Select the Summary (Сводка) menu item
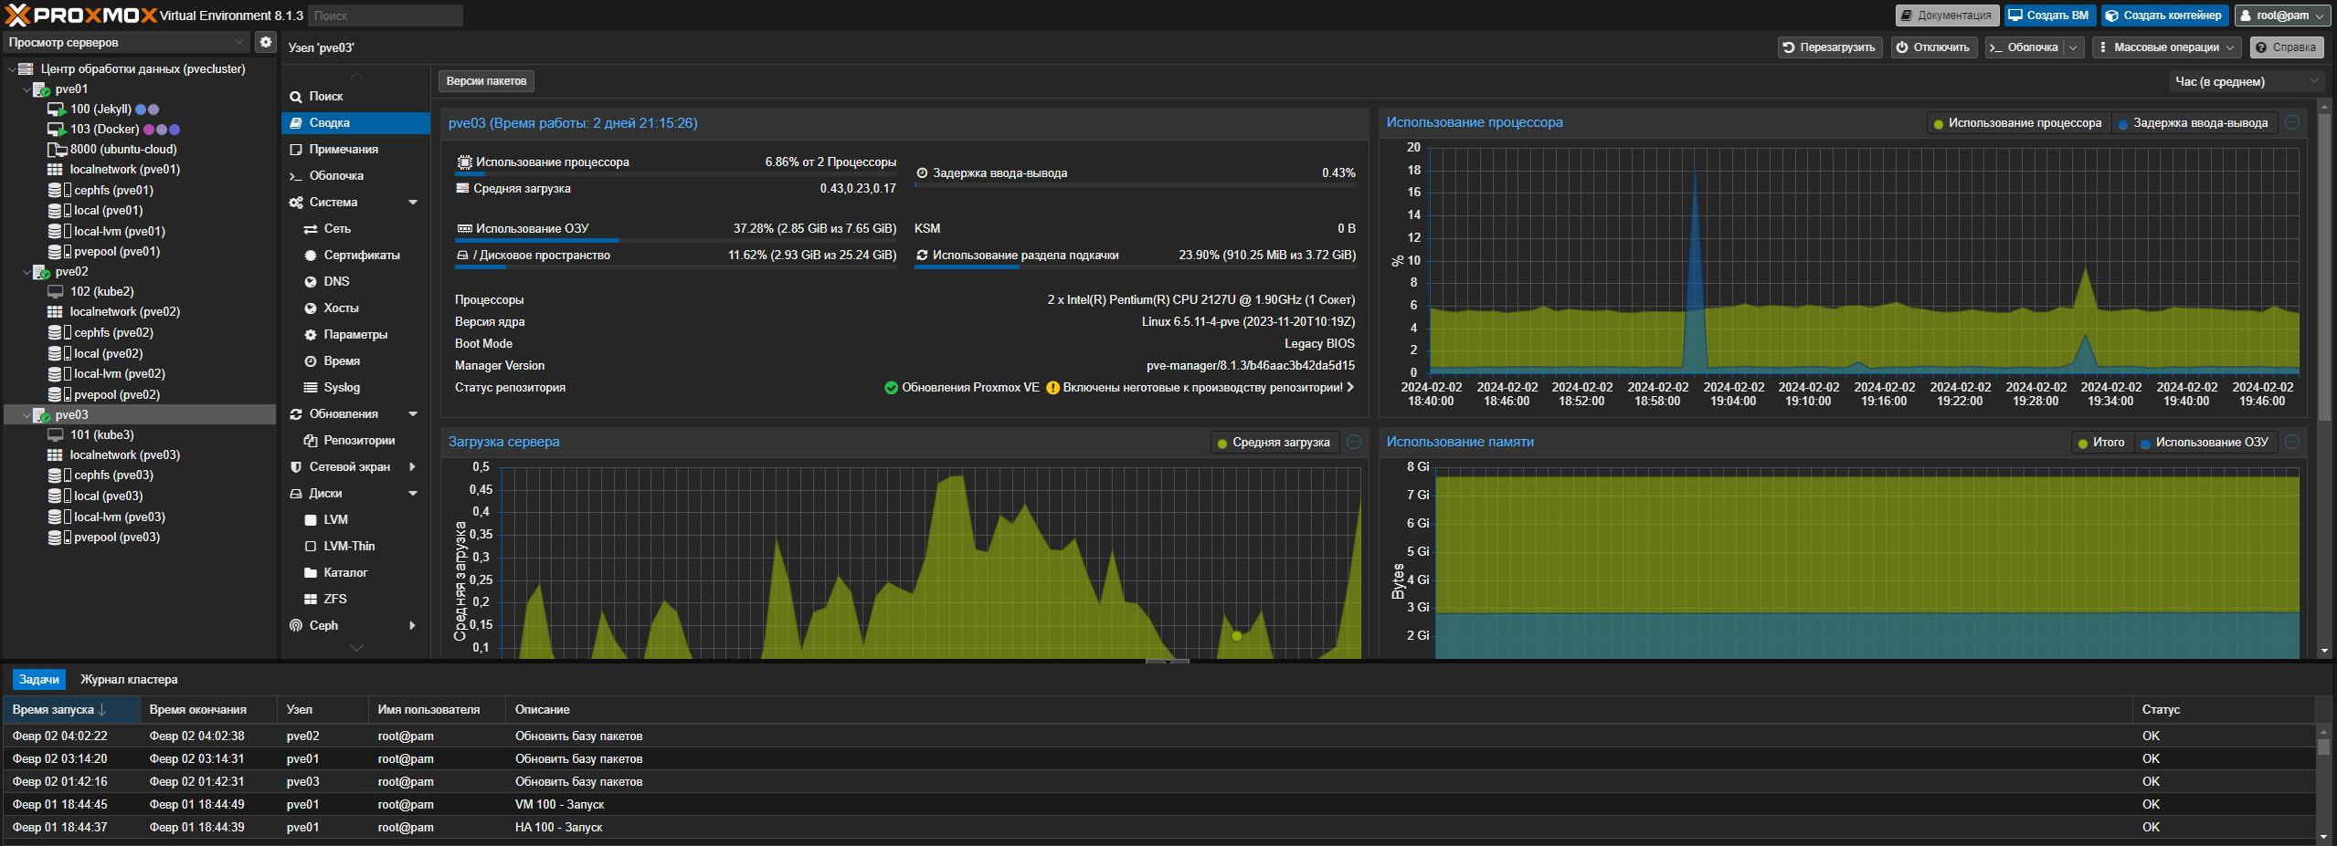Screen dimensions: 2337x846 [355, 123]
